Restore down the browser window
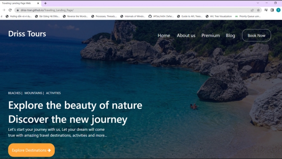 coord(275,3)
